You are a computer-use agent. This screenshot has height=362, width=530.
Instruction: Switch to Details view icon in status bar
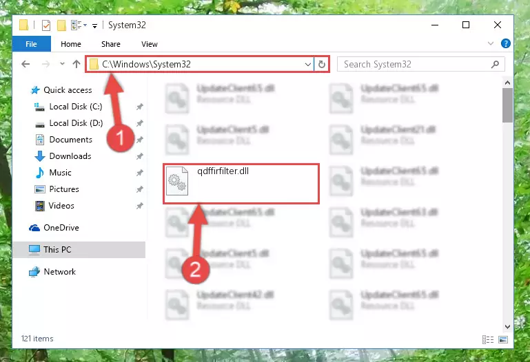[x=488, y=339]
